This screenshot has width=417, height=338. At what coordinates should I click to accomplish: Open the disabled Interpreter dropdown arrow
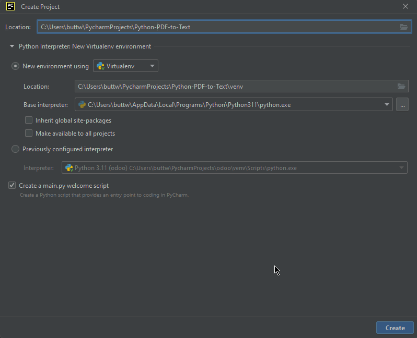(401, 168)
